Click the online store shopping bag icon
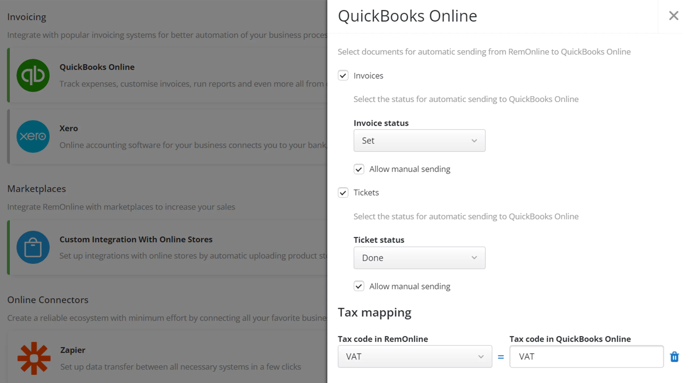682x383 pixels. pyautogui.click(x=33, y=247)
